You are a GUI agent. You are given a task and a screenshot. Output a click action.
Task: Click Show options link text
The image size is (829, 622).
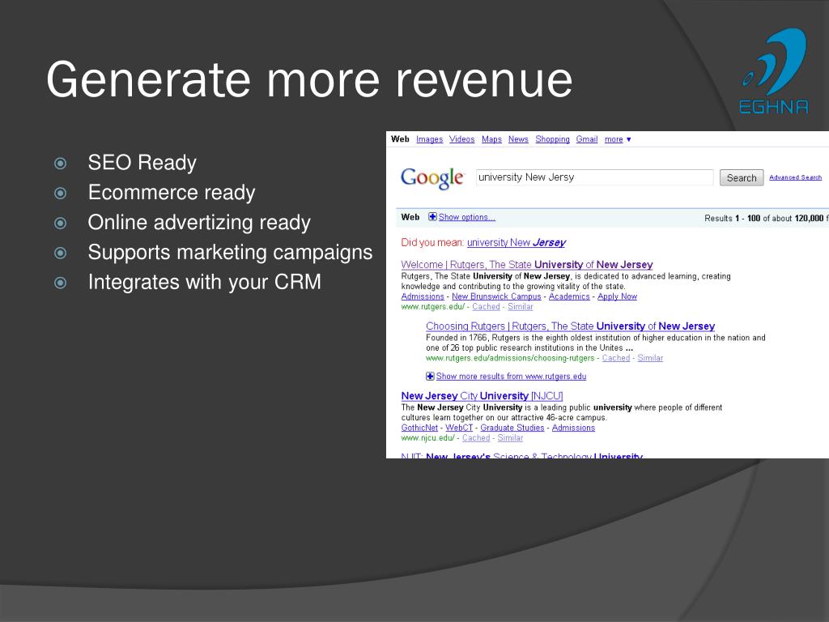[467, 217]
